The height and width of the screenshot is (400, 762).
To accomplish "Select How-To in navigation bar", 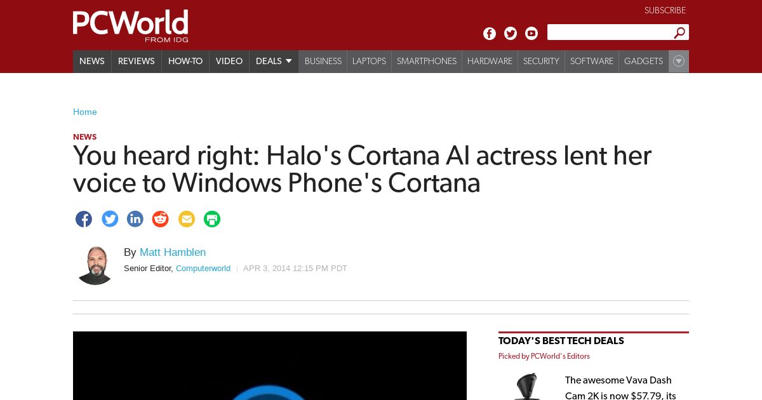I will 185,61.
